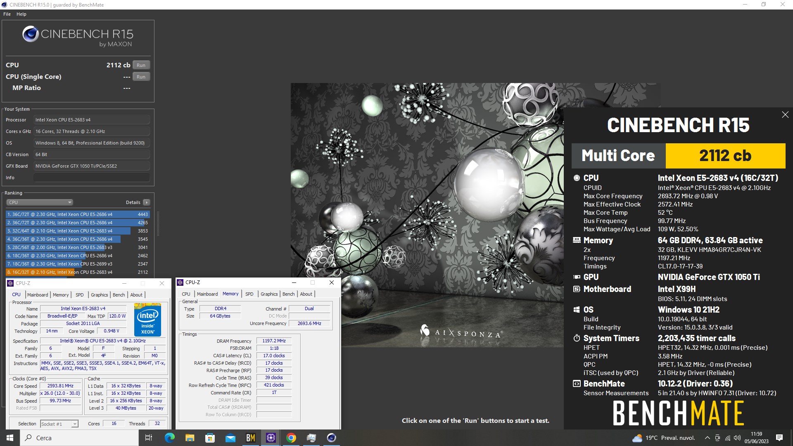Click the CPU-Z title icon in left window

[11, 283]
